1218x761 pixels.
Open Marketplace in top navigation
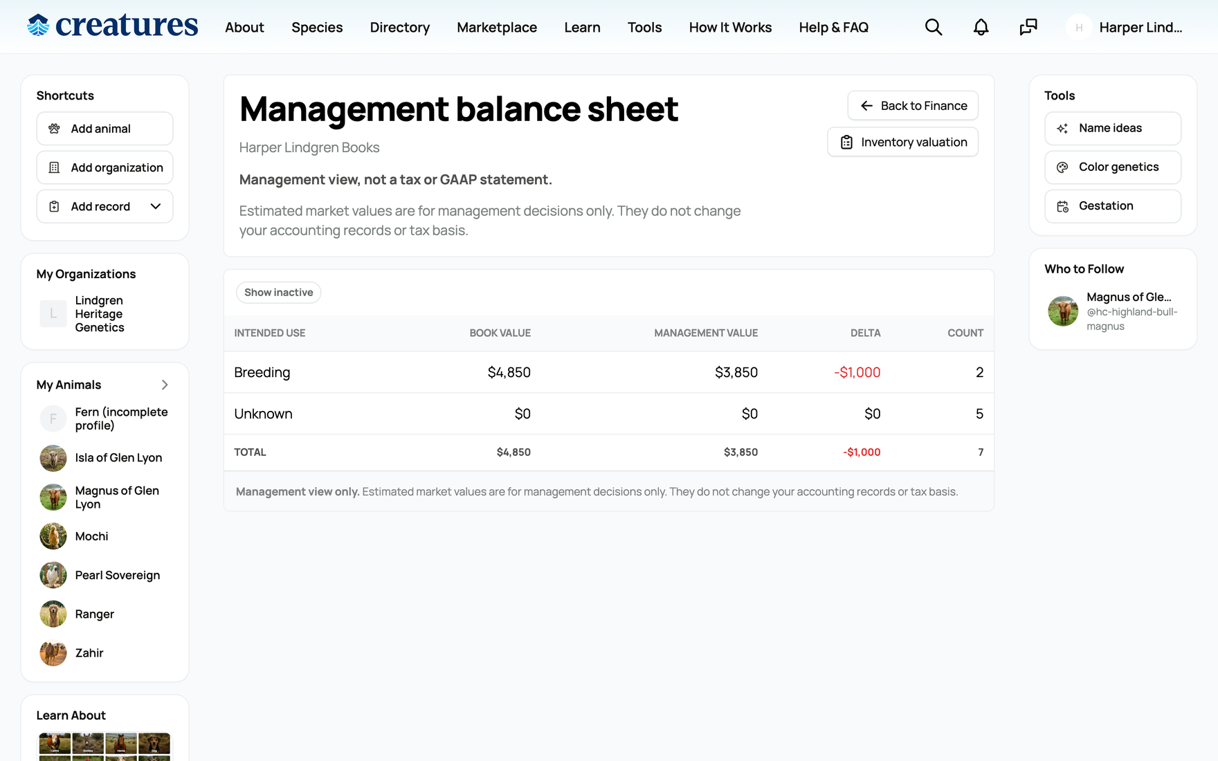(497, 27)
